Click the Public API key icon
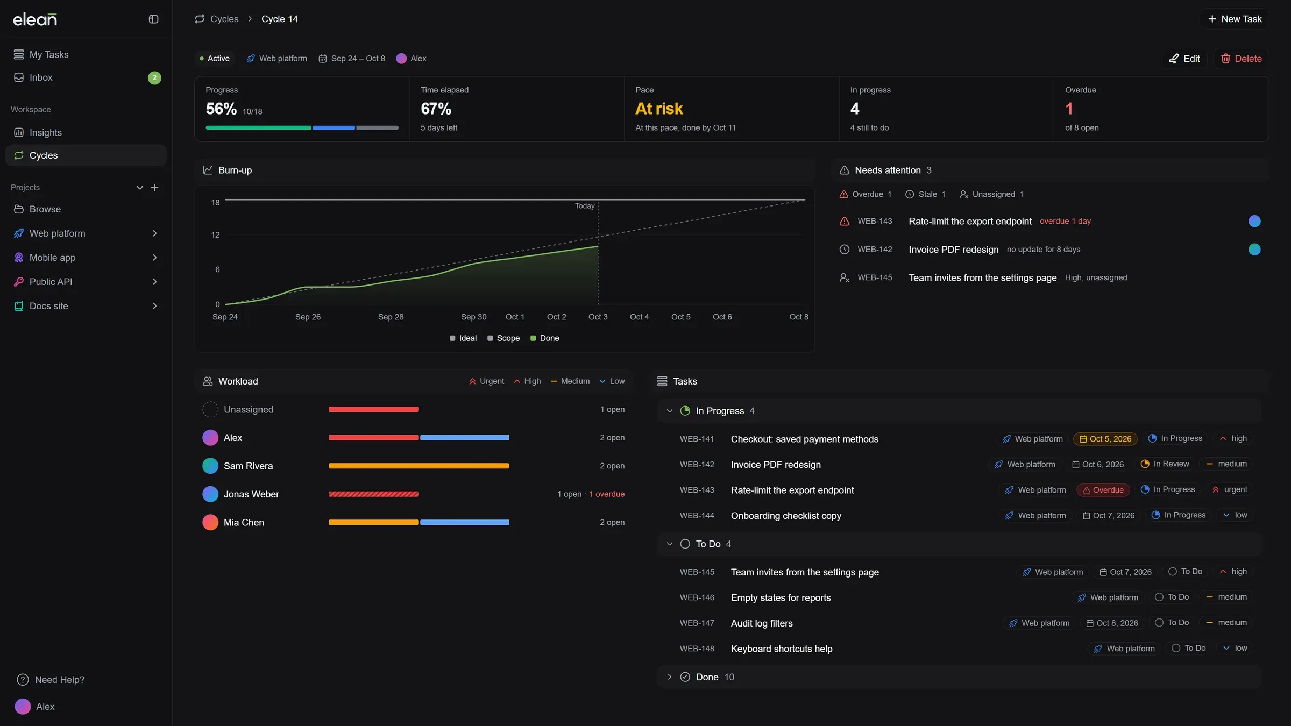This screenshot has height=726, width=1291. [19, 282]
